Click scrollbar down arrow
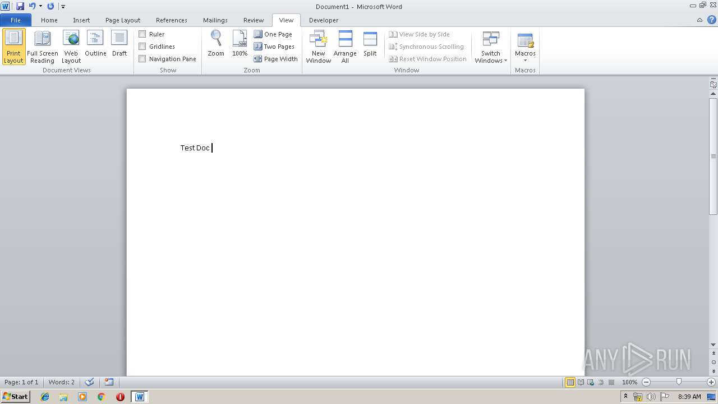The height and width of the screenshot is (404, 718). (x=714, y=345)
